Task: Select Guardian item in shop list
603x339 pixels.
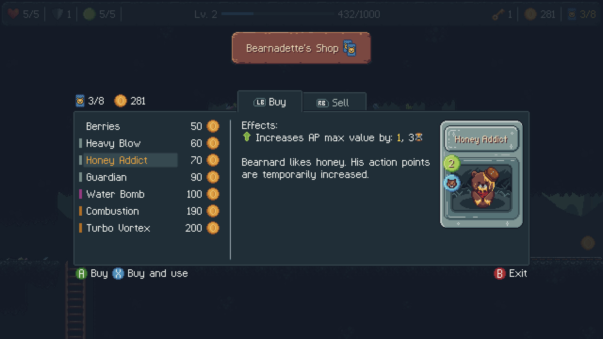Action: [106, 177]
